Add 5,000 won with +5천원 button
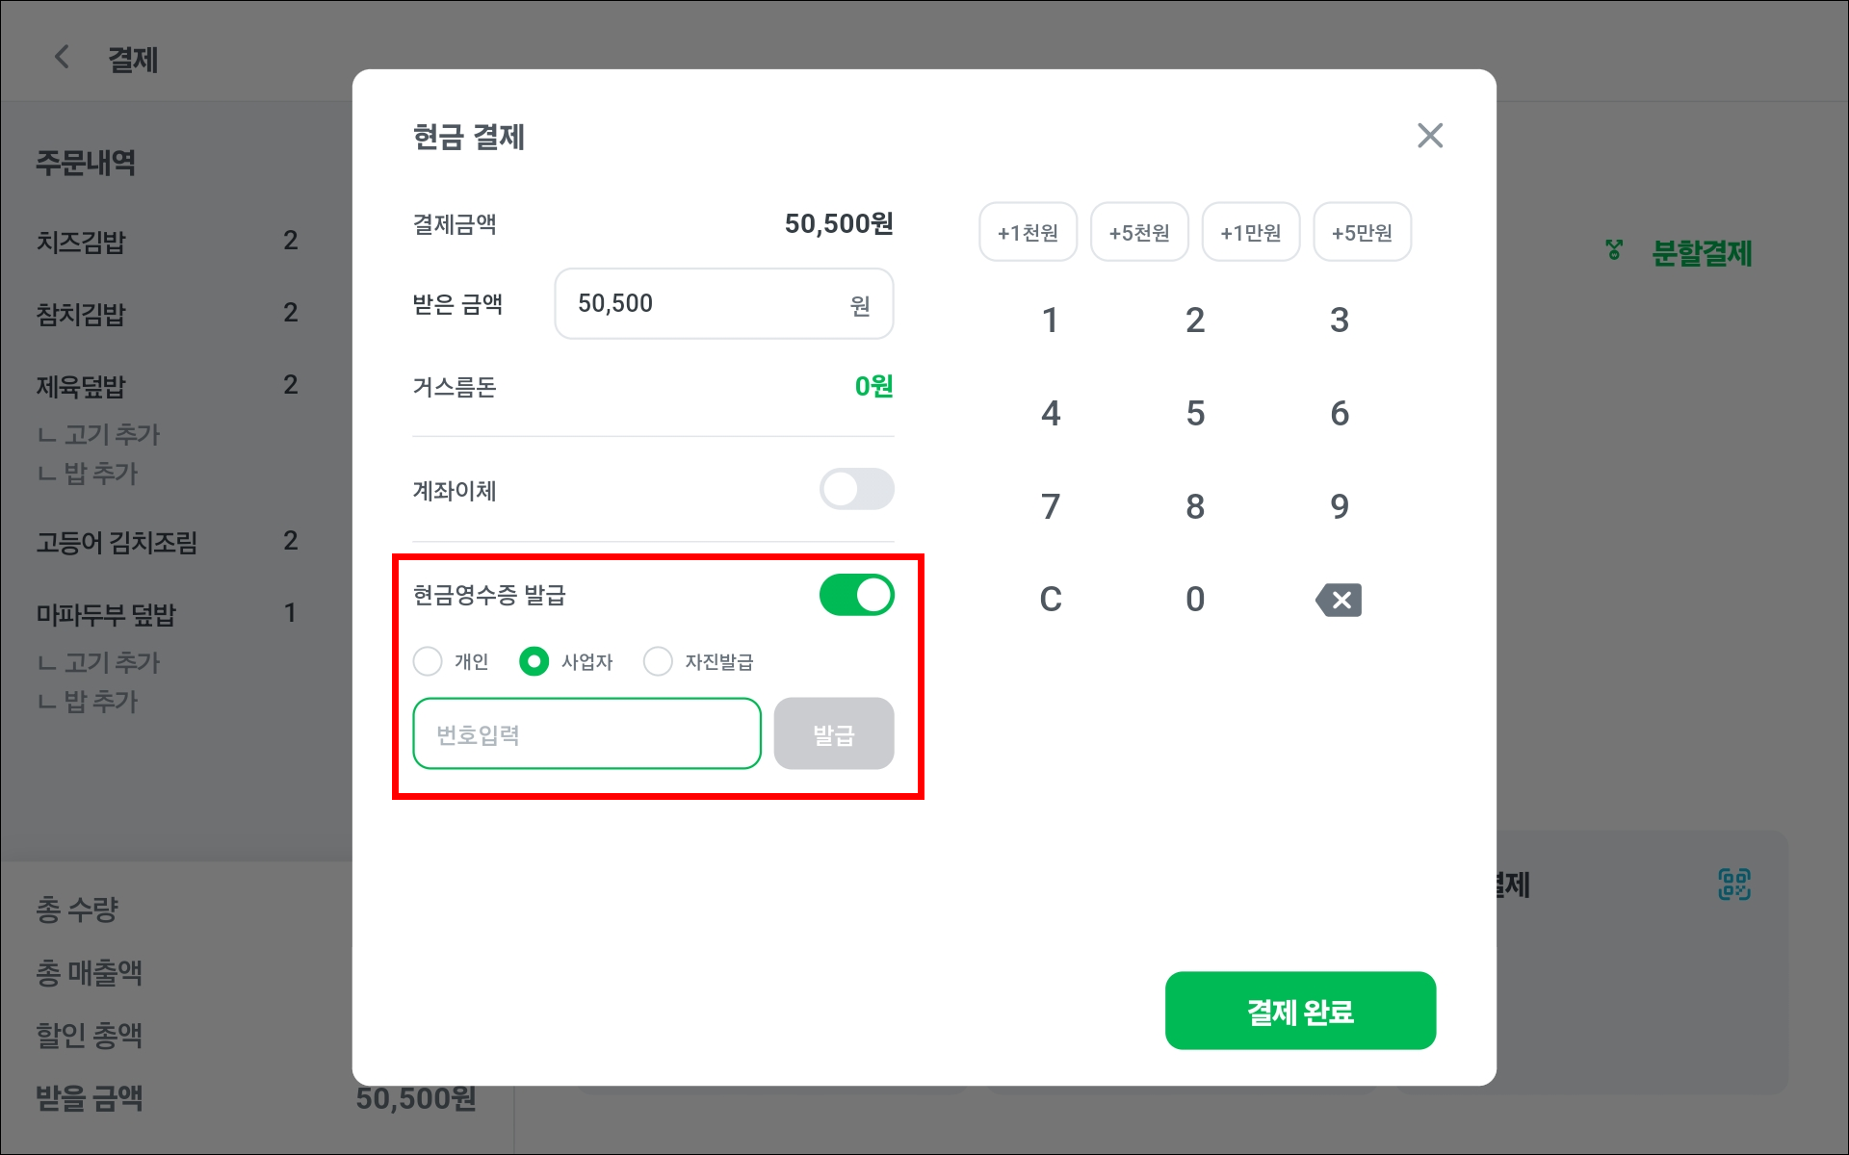 (1139, 232)
